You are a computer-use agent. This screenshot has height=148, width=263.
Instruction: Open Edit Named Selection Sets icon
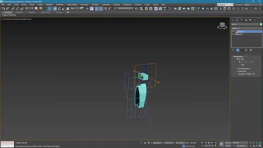coord(115,9)
